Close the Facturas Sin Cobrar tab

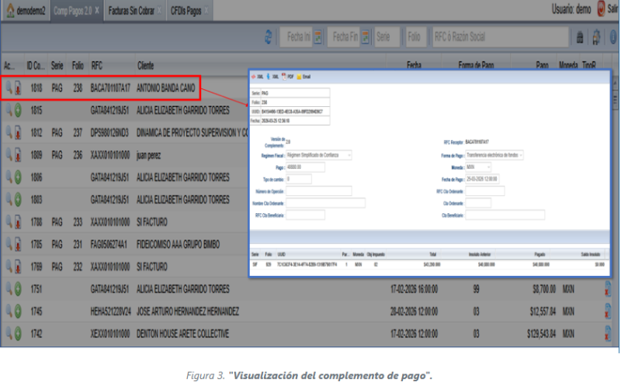click(x=159, y=11)
